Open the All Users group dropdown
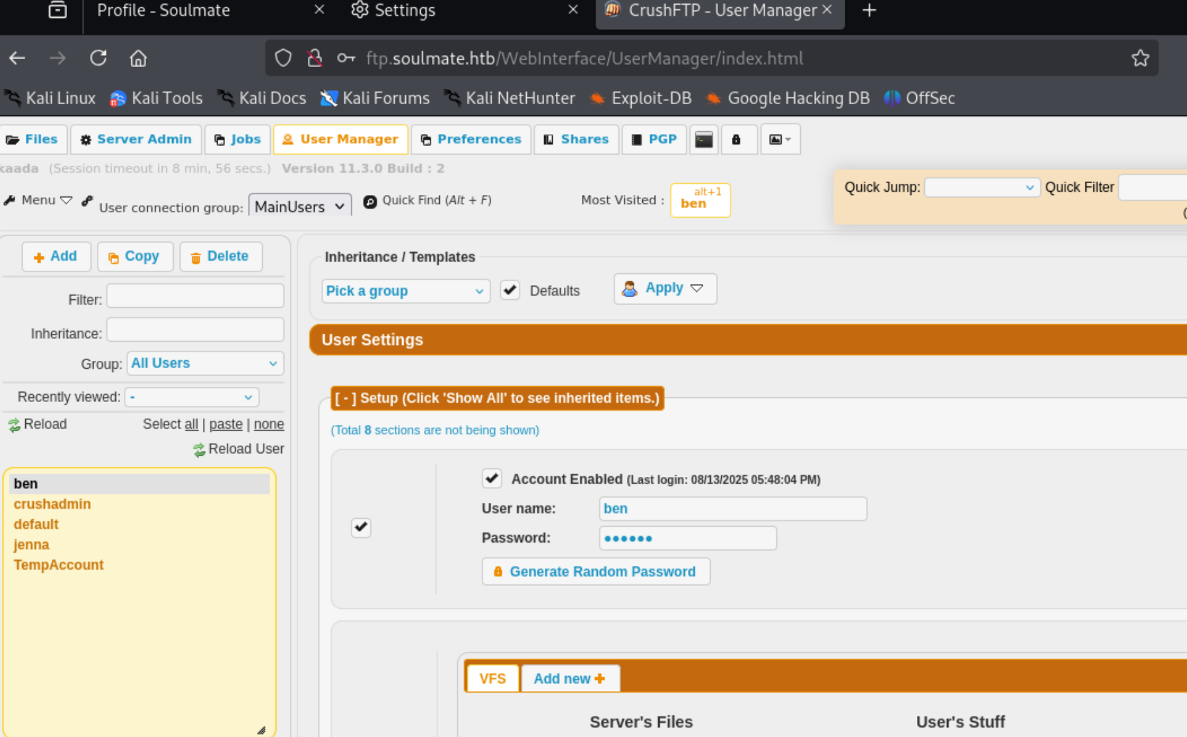This screenshot has height=737, width=1187. tap(204, 364)
